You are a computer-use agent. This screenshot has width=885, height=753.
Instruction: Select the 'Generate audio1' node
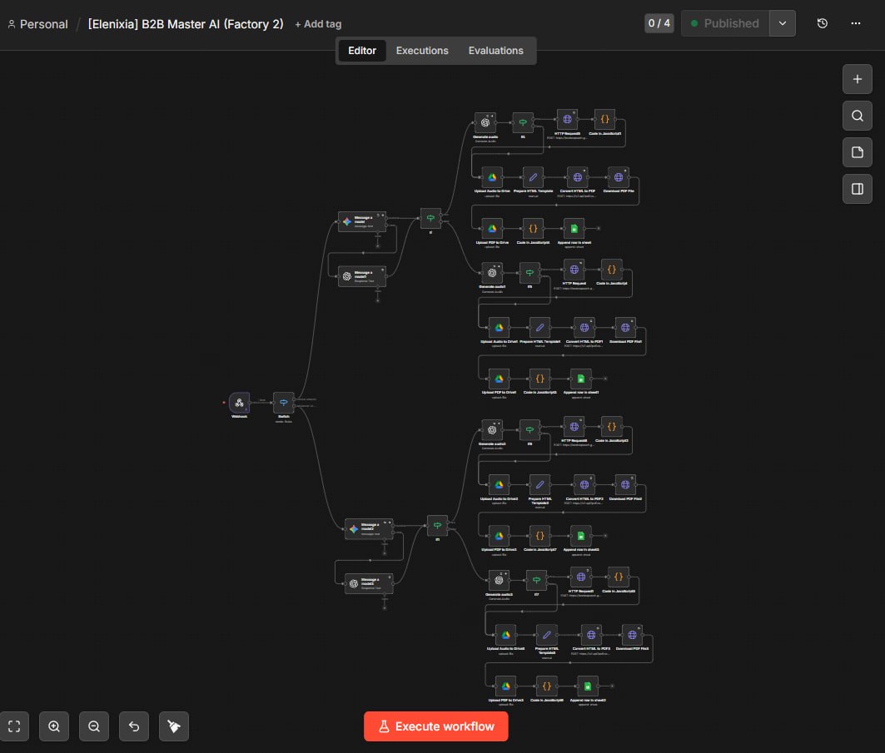pyautogui.click(x=492, y=273)
